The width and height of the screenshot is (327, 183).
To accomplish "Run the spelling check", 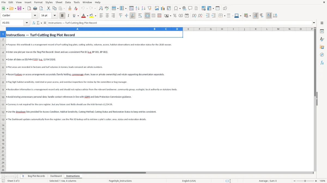I will coord(107,8).
